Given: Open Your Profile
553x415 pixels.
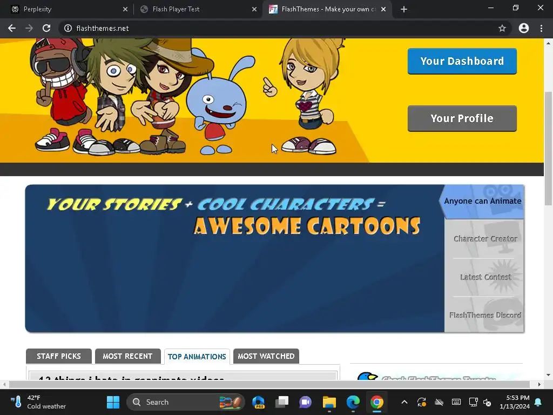Looking at the screenshot, I should 462,118.
